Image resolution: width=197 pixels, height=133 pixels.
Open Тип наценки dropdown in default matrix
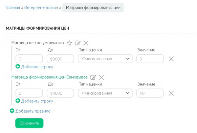[105, 59]
